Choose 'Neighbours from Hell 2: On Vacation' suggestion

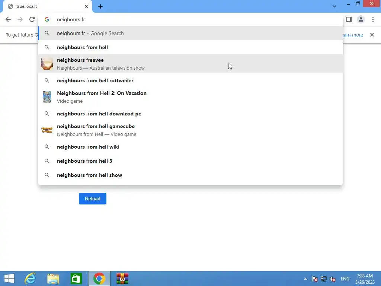pos(190,97)
